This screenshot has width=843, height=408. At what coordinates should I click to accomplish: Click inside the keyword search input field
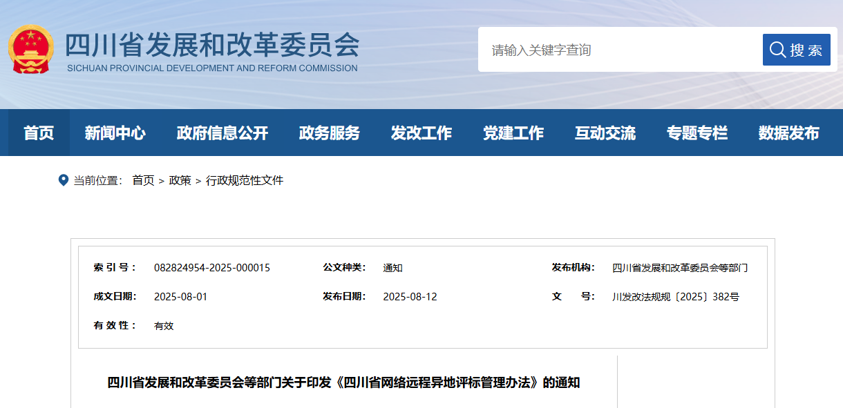click(608, 49)
